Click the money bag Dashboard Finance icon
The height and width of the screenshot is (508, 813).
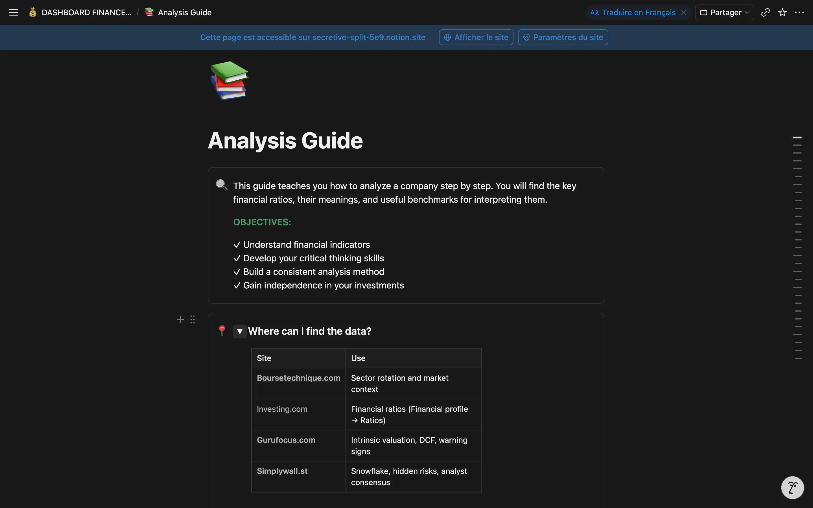[x=32, y=12]
